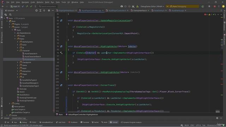
Task: Click the git push arrow icon
Action: pyautogui.click(x=27, y=6)
